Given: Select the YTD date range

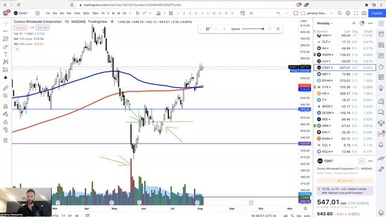Looking at the screenshot, I should [55, 216].
